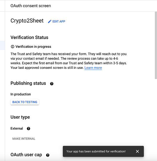Click the In production status label
The height and width of the screenshot is (161, 157).
coord(21,94)
